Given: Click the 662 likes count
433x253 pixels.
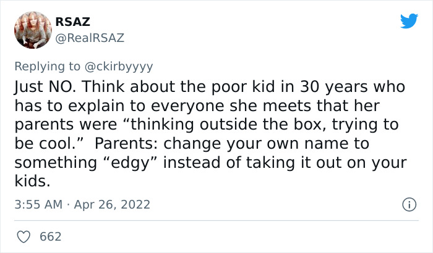Looking at the screenshot, I should tap(50, 236).
